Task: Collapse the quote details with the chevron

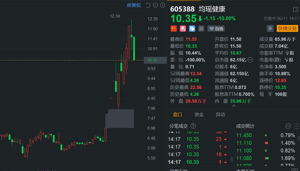Action: 234,106
